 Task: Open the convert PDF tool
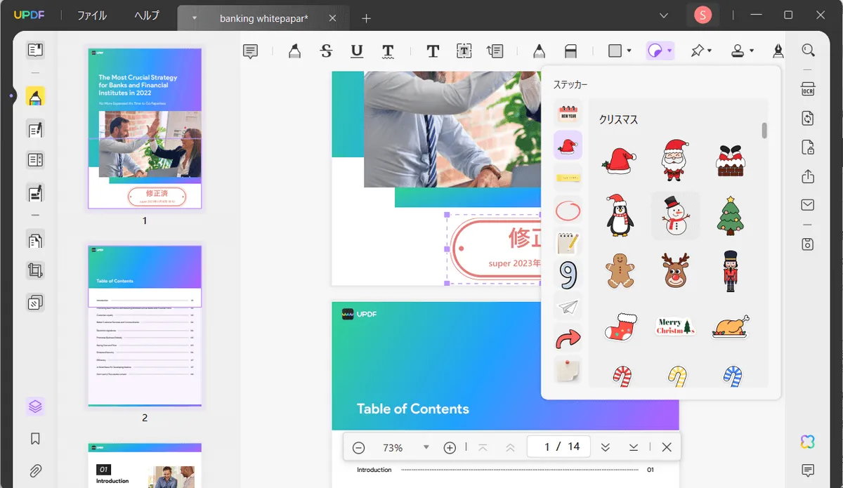point(808,118)
